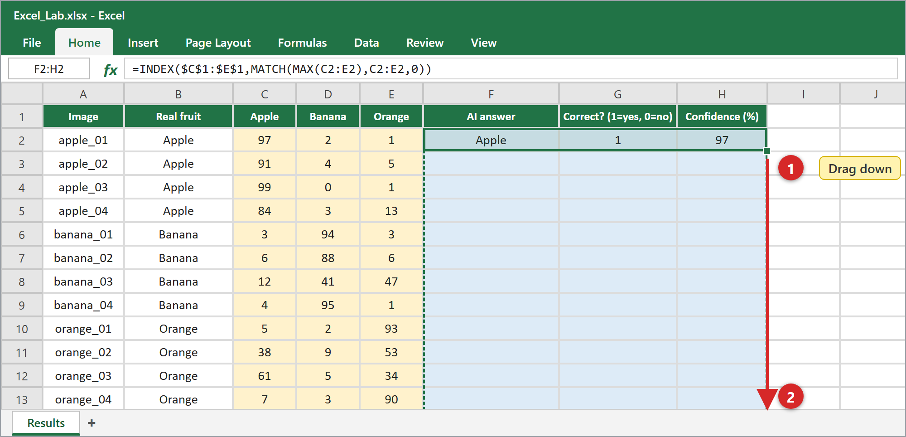Select the Results sheet tab
Image resolution: width=906 pixels, height=437 pixels.
click(x=46, y=423)
